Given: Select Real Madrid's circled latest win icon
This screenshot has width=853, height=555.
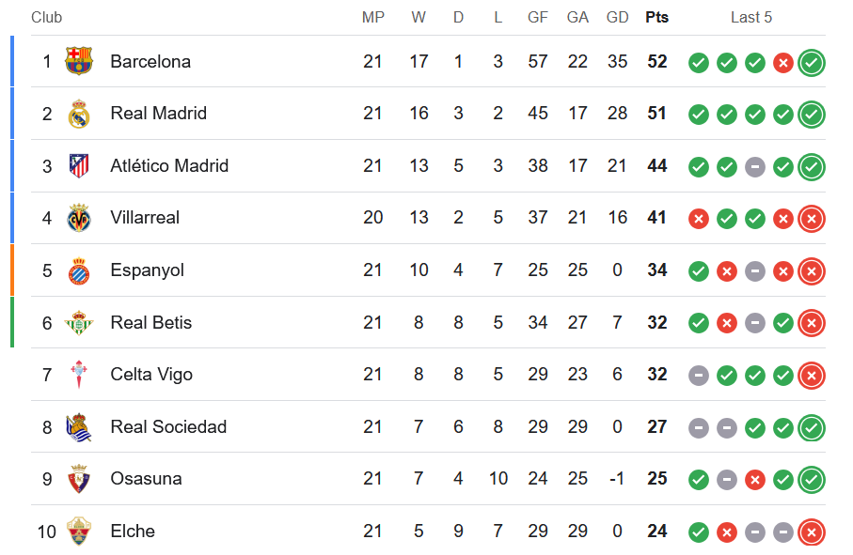Looking at the screenshot, I should [x=812, y=115].
